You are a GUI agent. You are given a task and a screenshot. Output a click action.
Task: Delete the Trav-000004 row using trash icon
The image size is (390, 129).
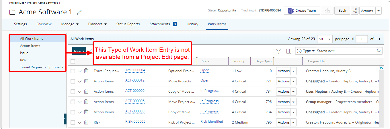pos(86,71)
